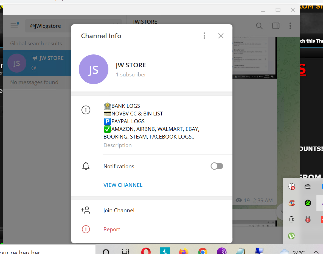Click the green clover tray icon

pyautogui.click(x=308, y=203)
